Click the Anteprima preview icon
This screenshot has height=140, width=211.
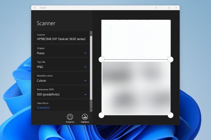pos(70,117)
